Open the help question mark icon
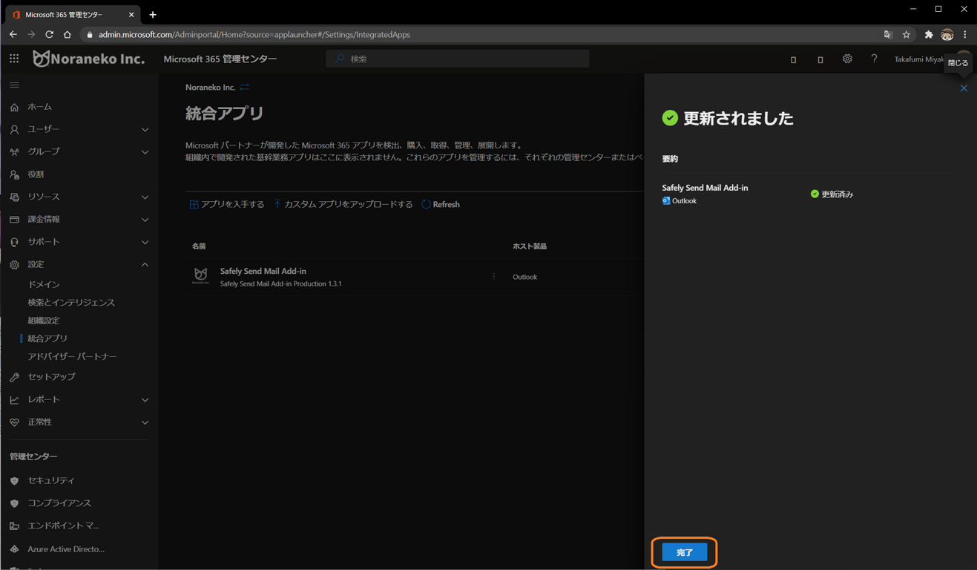The image size is (977, 570). tap(874, 59)
